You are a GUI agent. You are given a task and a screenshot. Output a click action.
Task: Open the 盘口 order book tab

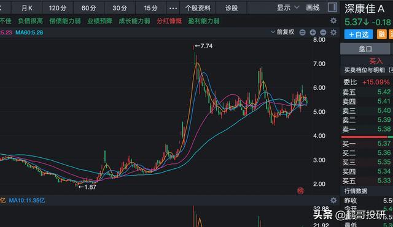[365, 49]
